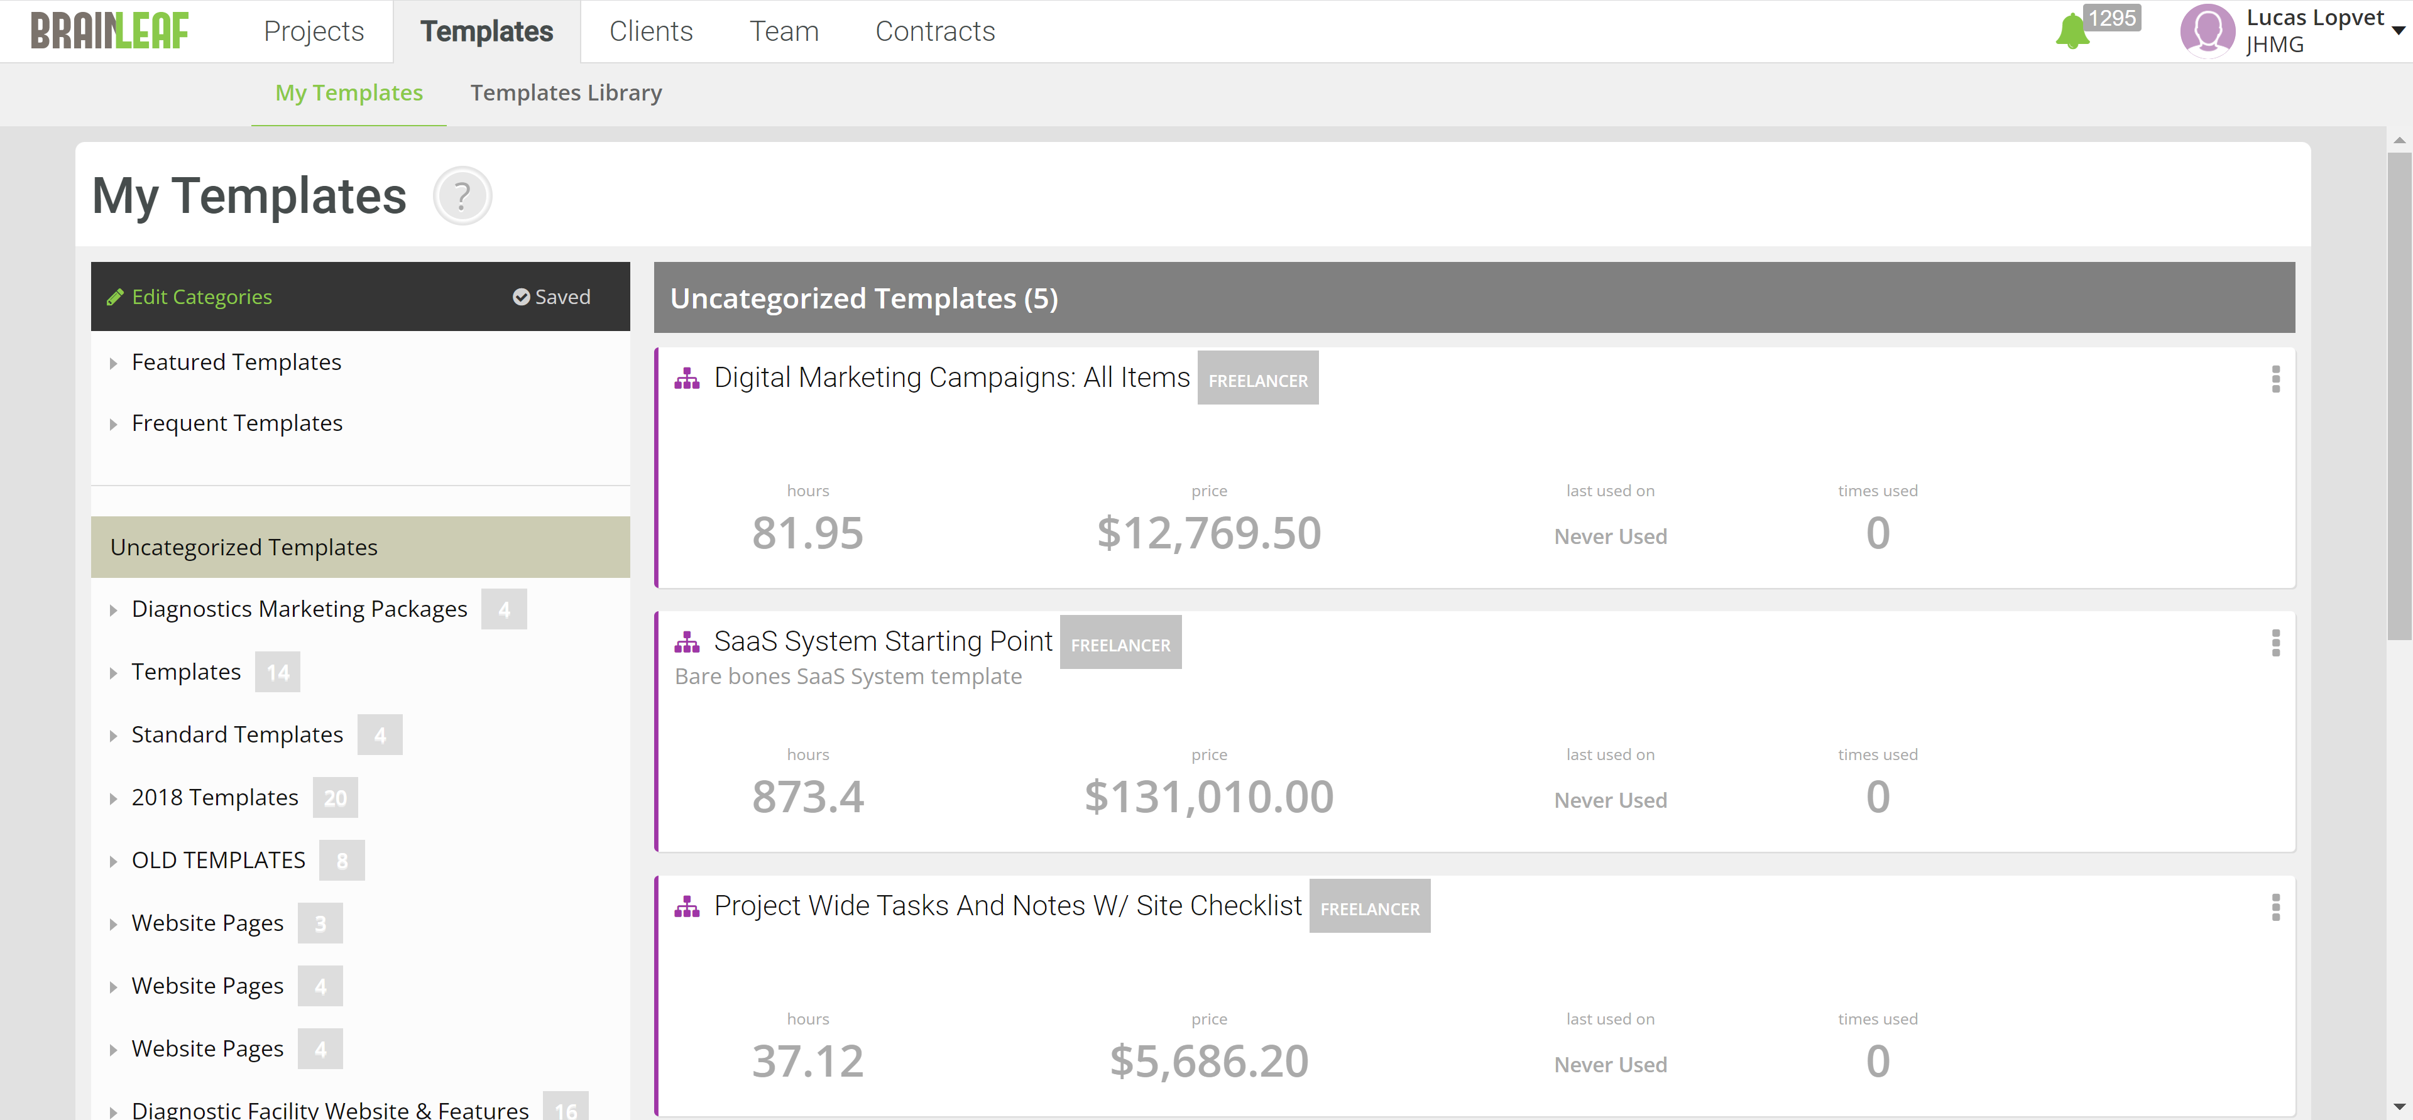Click the 81.95 hours value
Viewport: 2413px width, 1120px height.
pos(807,533)
